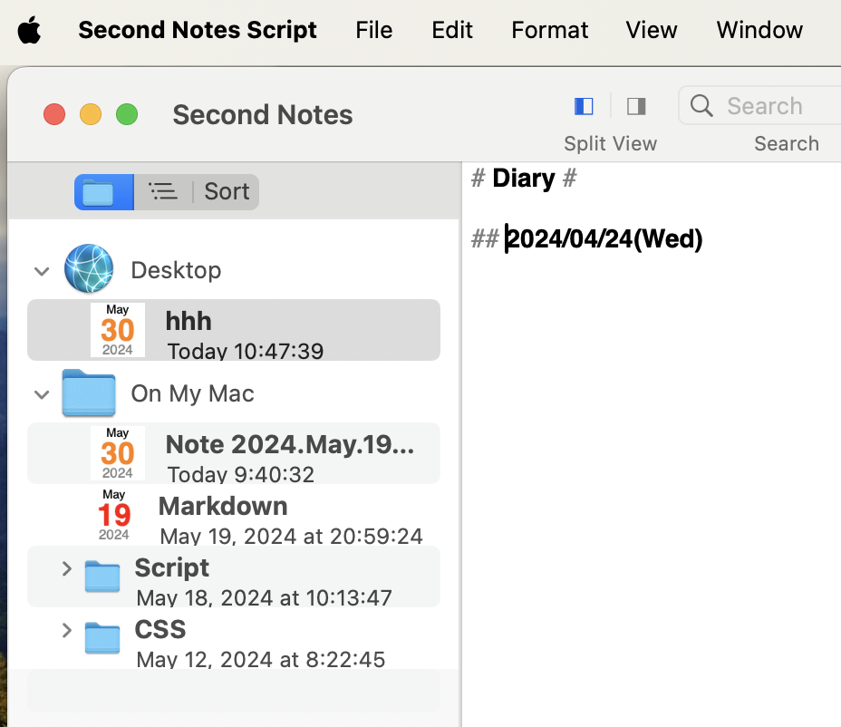841x727 pixels.
Task: Show left pane split view icon
Action: tap(584, 106)
